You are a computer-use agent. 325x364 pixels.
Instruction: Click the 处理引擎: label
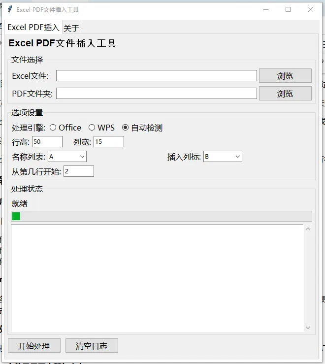29,128
